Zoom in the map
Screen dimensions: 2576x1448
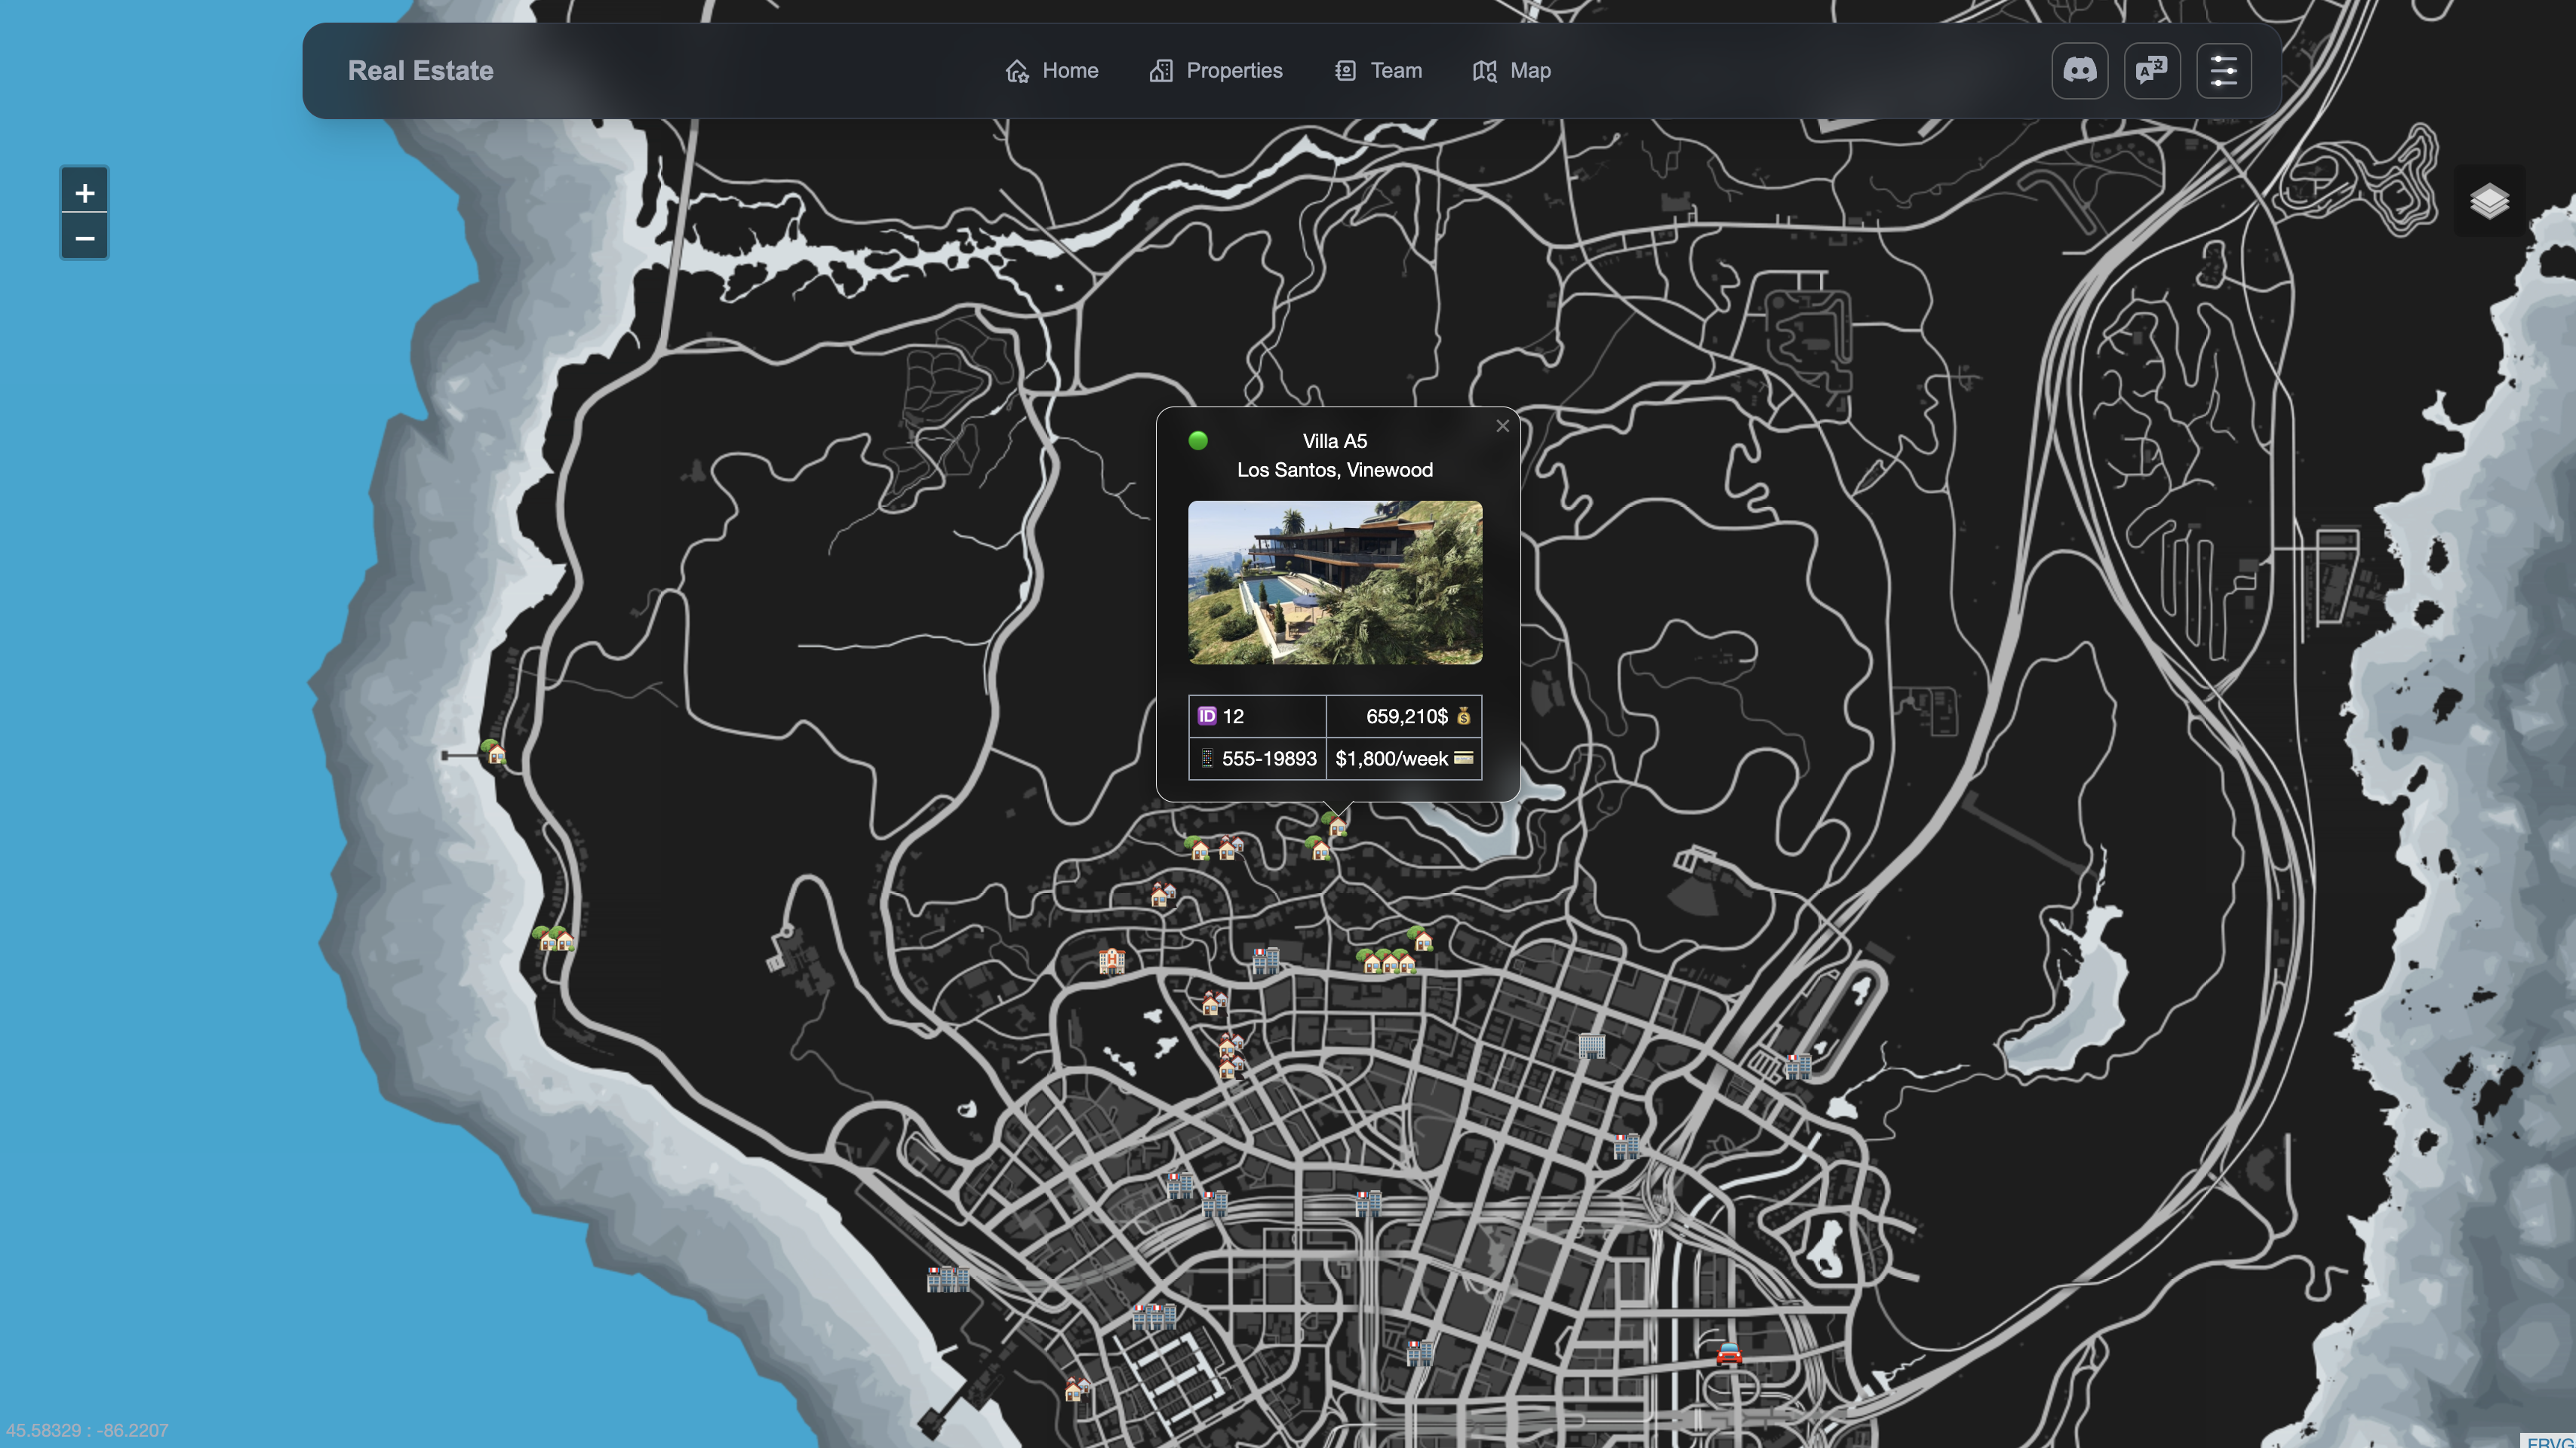click(85, 192)
